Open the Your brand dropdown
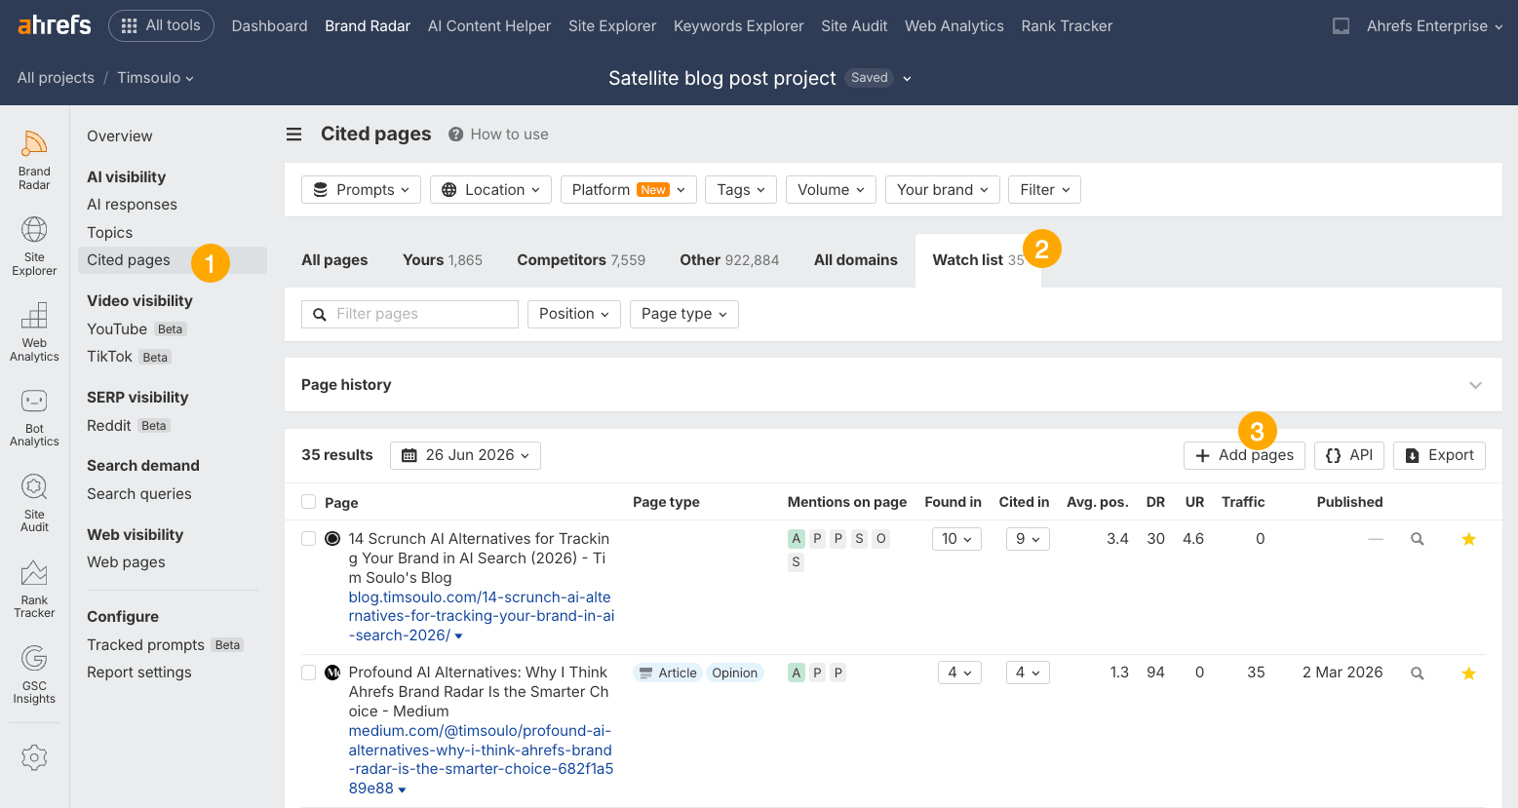The width and height of the screenshot is (1518, 808). coord(943,190)
